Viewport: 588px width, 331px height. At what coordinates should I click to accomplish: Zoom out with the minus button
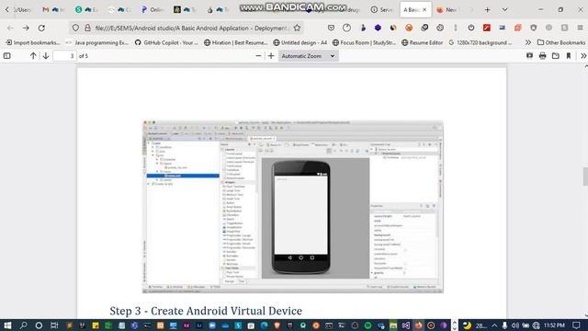[258, 56]
